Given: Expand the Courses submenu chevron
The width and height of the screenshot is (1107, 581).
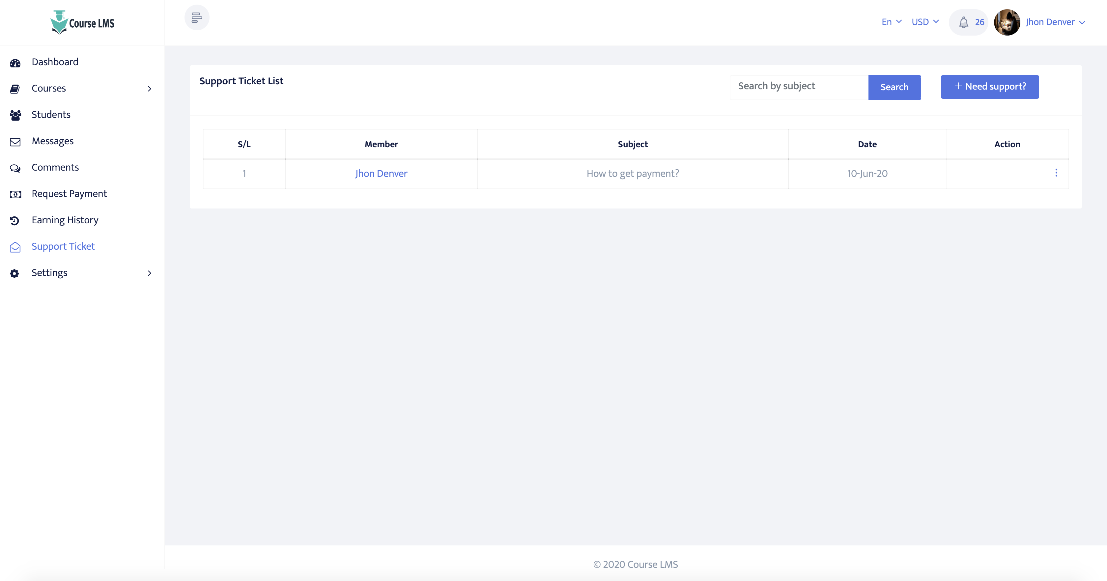Looking at the screenshot, I should pyautogui.click(x=150, y=89).
